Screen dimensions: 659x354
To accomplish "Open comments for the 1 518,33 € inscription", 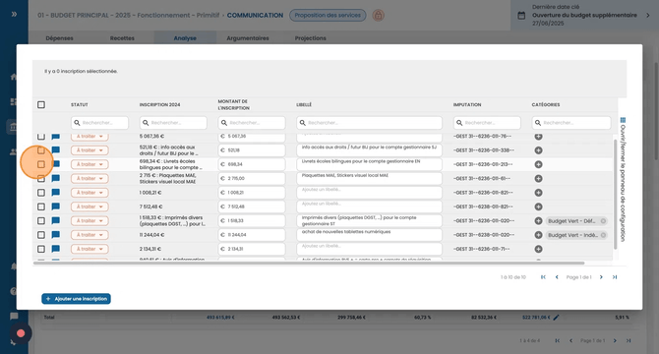I will (55, 220).
